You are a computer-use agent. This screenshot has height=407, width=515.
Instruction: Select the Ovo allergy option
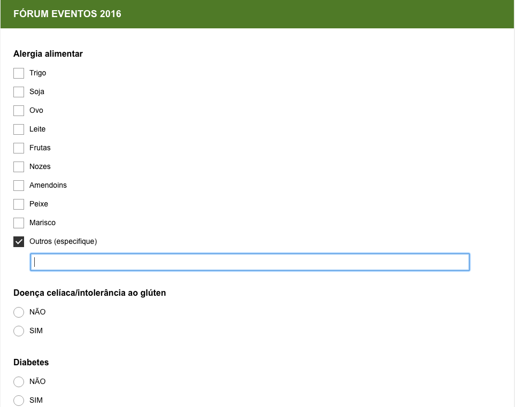[19, 111]
